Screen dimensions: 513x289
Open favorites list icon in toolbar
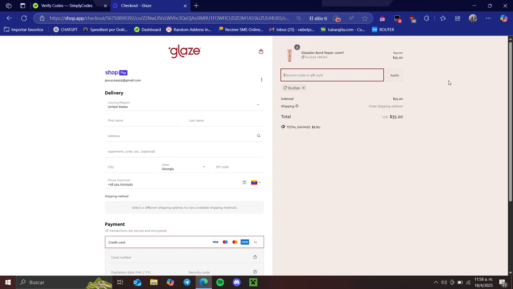tap(443, 18)
